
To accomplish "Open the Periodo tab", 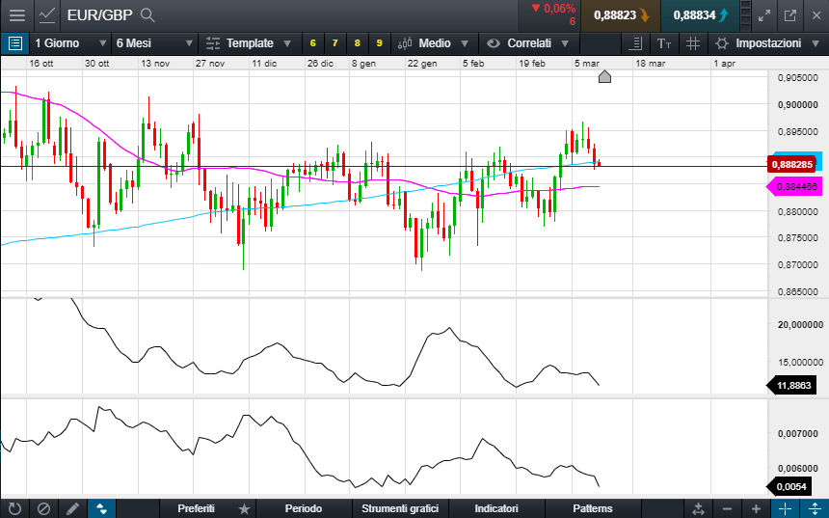I will 304,508.
